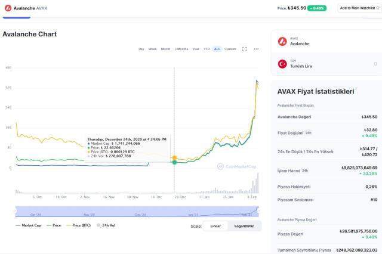The height and width of the screenshot is (254, 382).
Task: Click the Avalanche Chart heading
Action: [29, 34]
